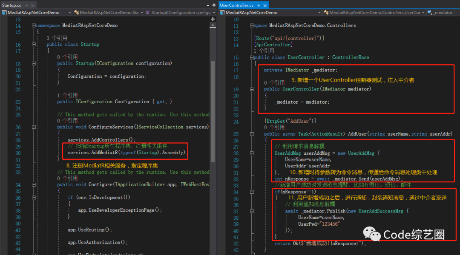This screenshot has height=255, width=460.
Task: Open the '0 个引用' CodeLens above the Startup constructor
Action: pos(67,57)
